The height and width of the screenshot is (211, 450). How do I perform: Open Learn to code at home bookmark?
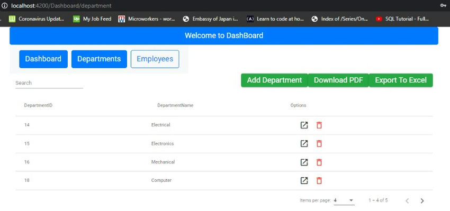(x=275, y=19)
